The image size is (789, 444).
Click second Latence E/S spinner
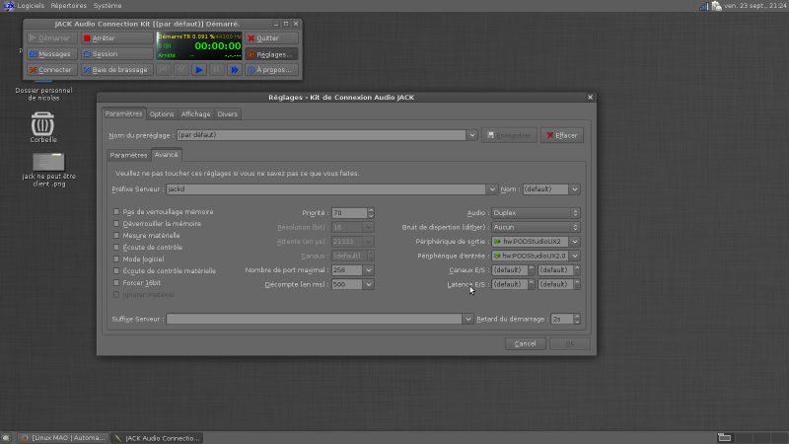pos(558,284)
